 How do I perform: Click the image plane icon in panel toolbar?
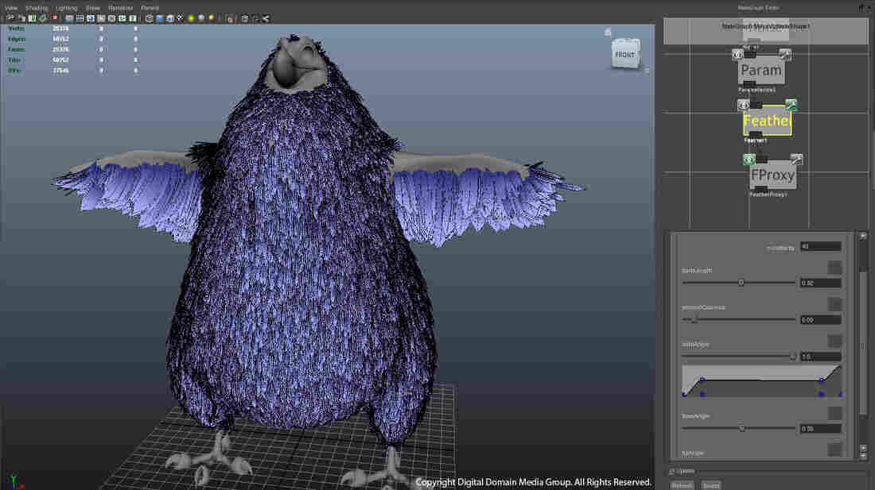pyautogui.click(x=42, y=18)
